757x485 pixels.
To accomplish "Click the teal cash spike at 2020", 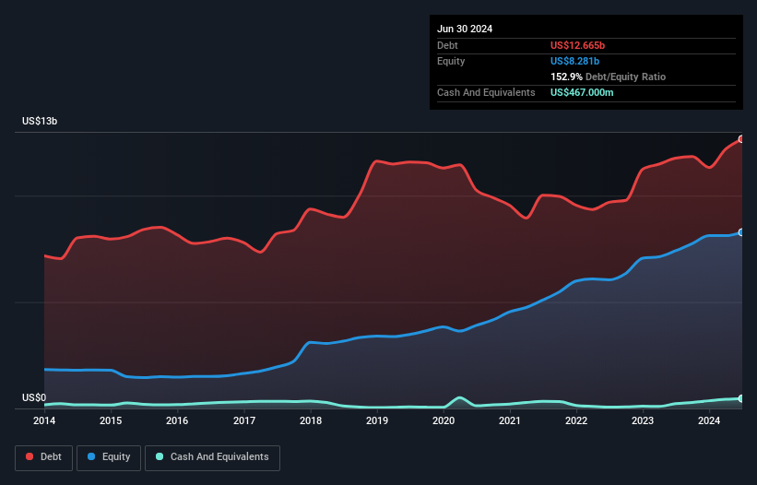I will (x=460, y=397).
